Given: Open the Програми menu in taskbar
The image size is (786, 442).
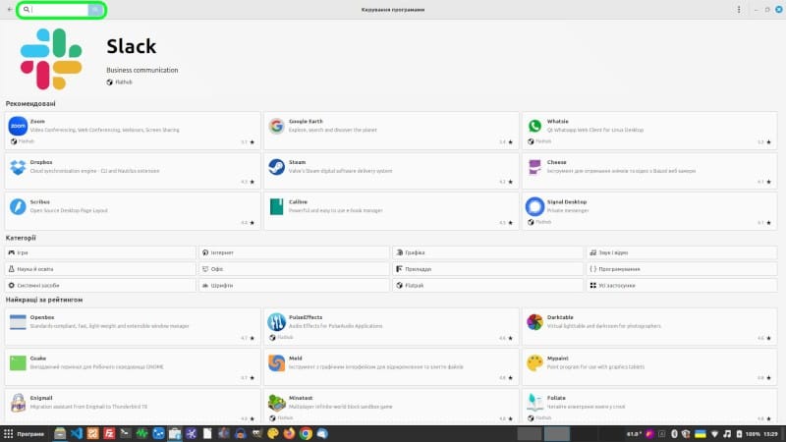Looking at the screenshot, I should [24, 434].
